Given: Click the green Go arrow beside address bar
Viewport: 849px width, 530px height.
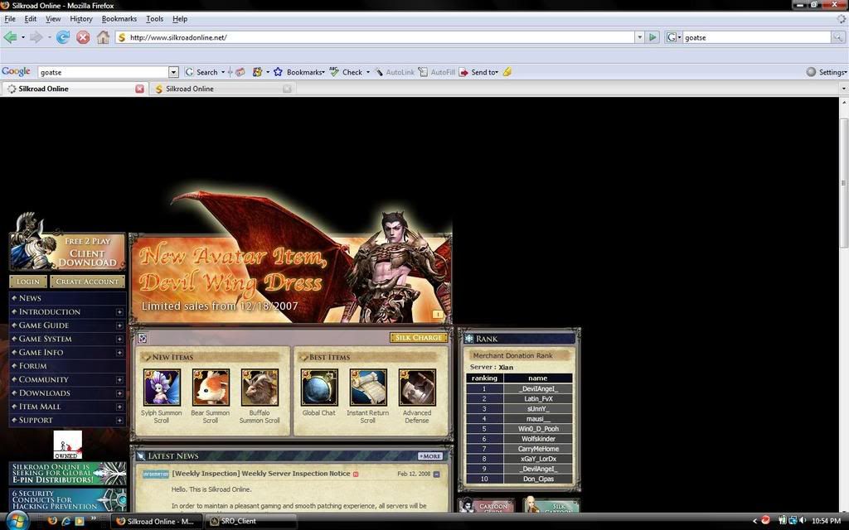Looking at the screenshot, I should 653,37.
